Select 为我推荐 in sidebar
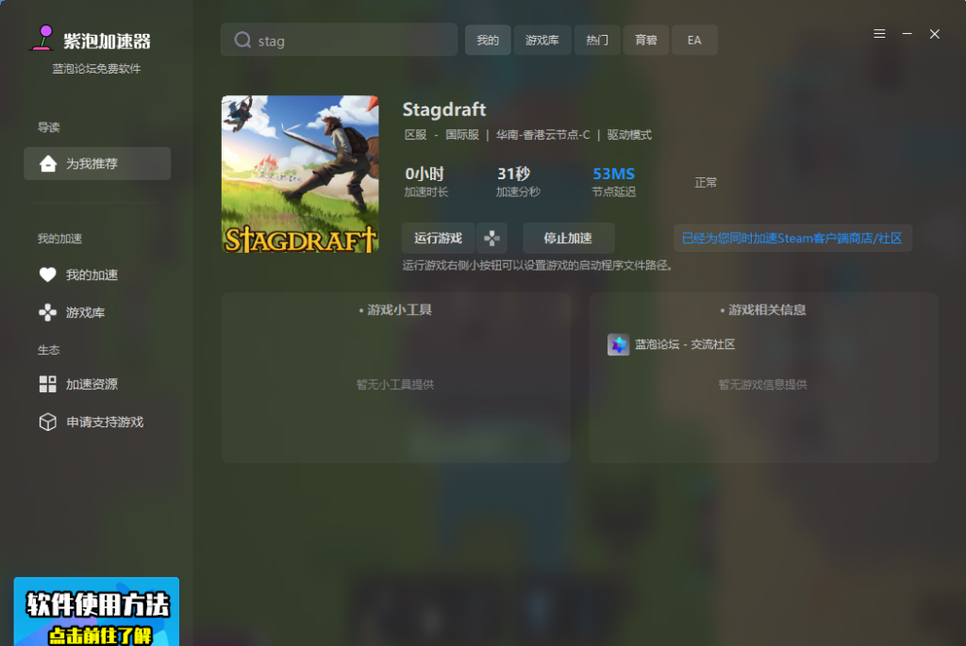The height and width of the screenshot is (646, 966). [x=97, y=164]
